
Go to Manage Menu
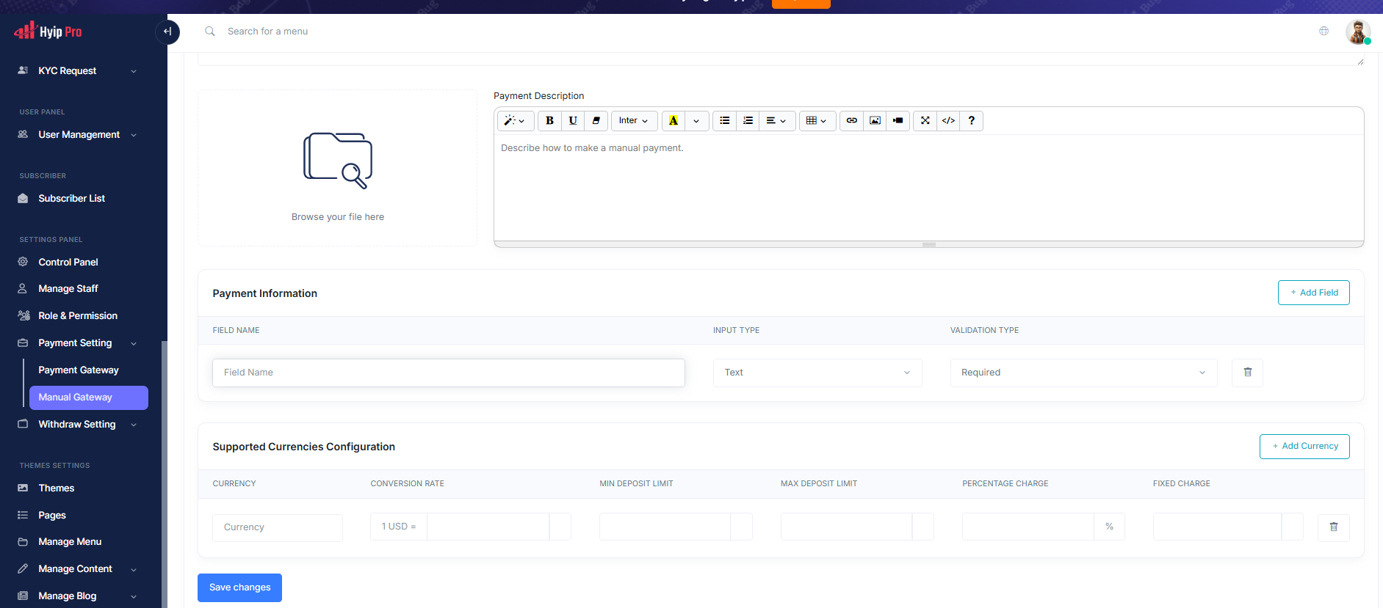pos(70,542)
